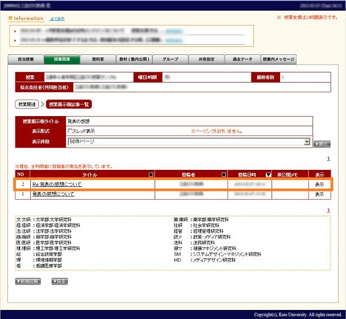Open the 発表の感想について post link
346x319 pixels.
[x=53, y=194]
